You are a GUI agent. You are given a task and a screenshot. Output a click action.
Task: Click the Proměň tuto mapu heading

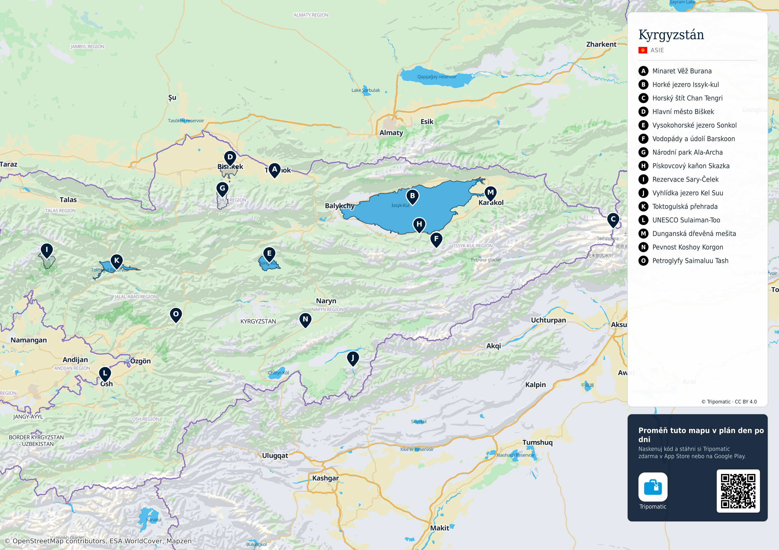701,435
